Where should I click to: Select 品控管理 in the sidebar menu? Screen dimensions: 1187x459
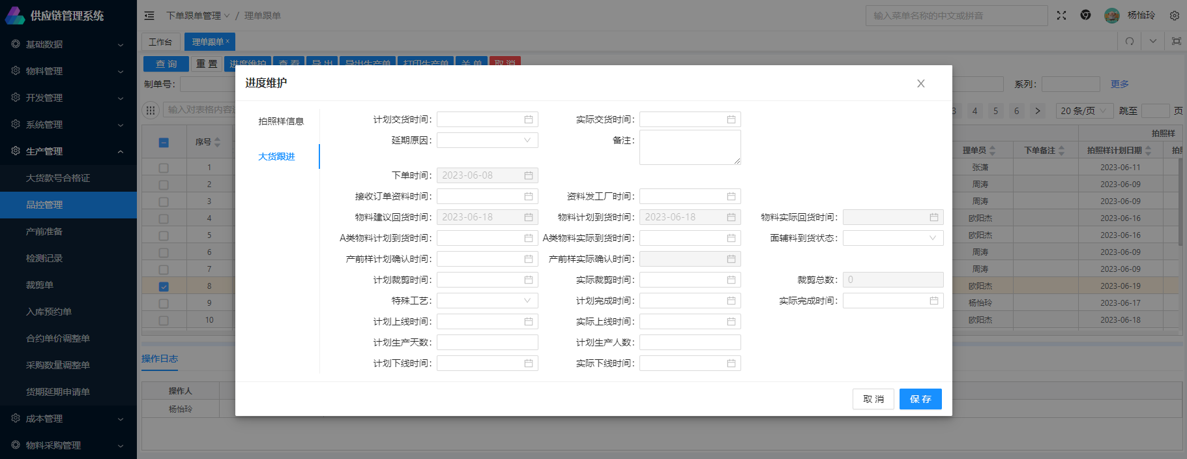pyautogui.click(x=44, y=205)
